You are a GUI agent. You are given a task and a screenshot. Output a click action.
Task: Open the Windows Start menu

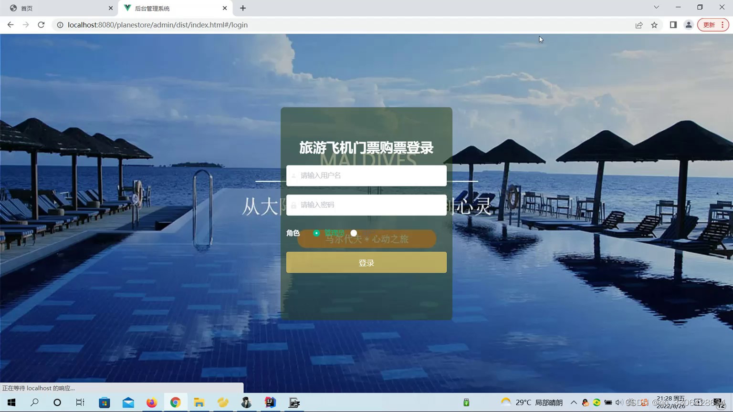(x=11, y=402)
